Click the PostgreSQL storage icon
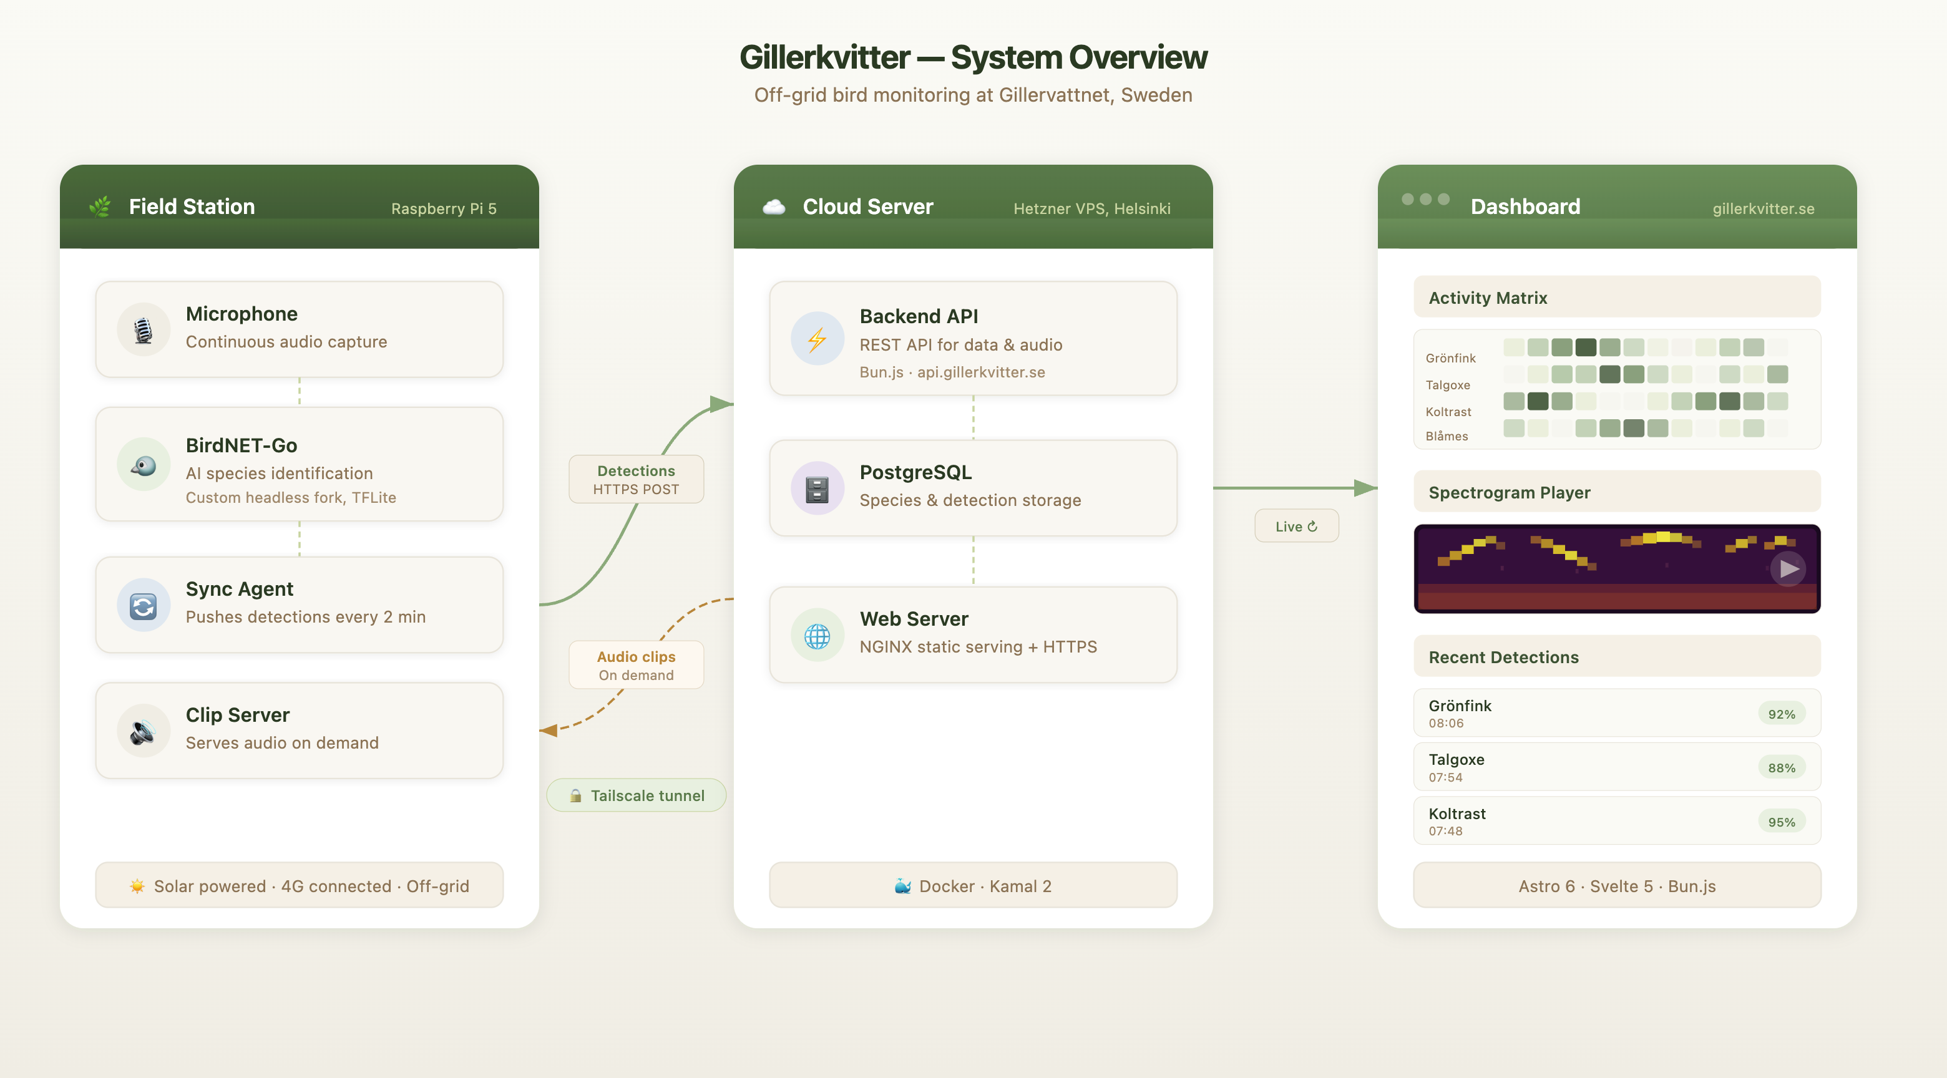The width and height of the screenshot is (1947, 1078). pyautogui.click(x=816, y=488)
